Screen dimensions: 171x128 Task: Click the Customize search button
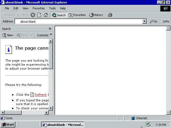(43, 35)
